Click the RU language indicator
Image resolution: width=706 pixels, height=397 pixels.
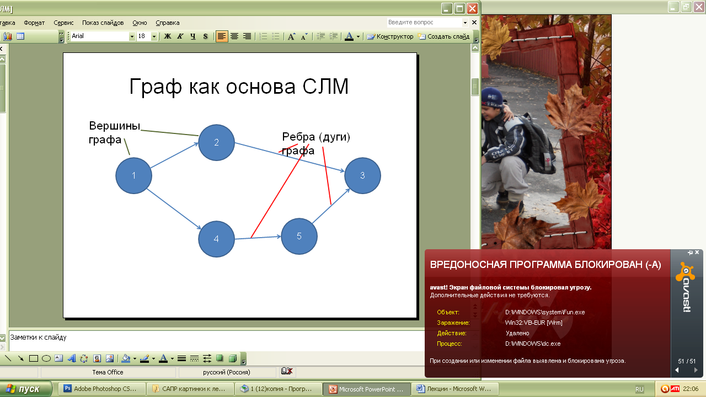click(x=639, y=389)
